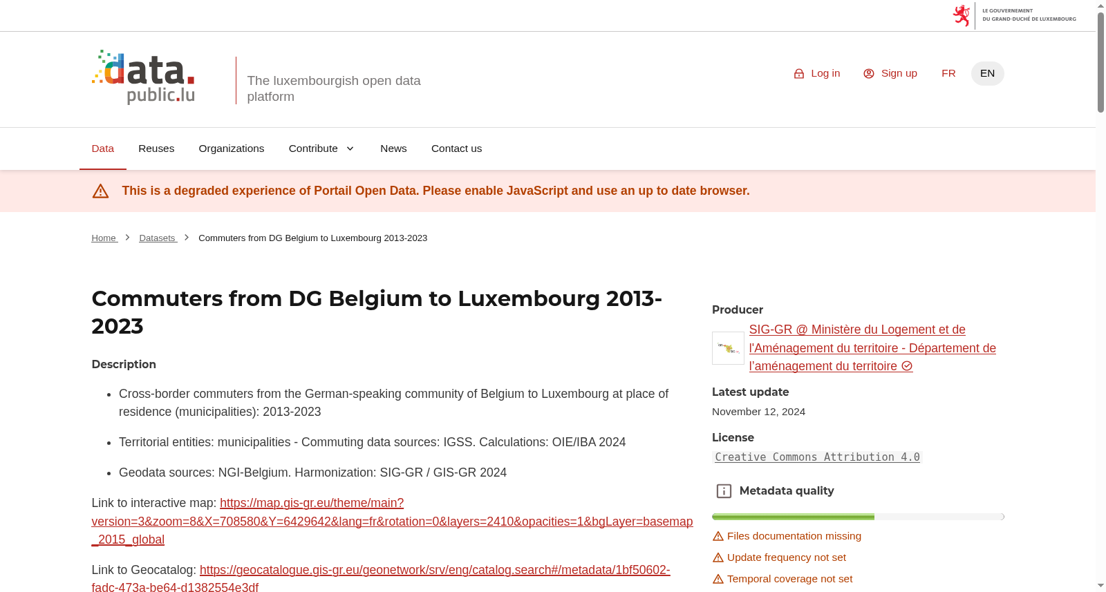Click the Metadata quality heading
The image size is (1106, 592).
pos(787,491)
